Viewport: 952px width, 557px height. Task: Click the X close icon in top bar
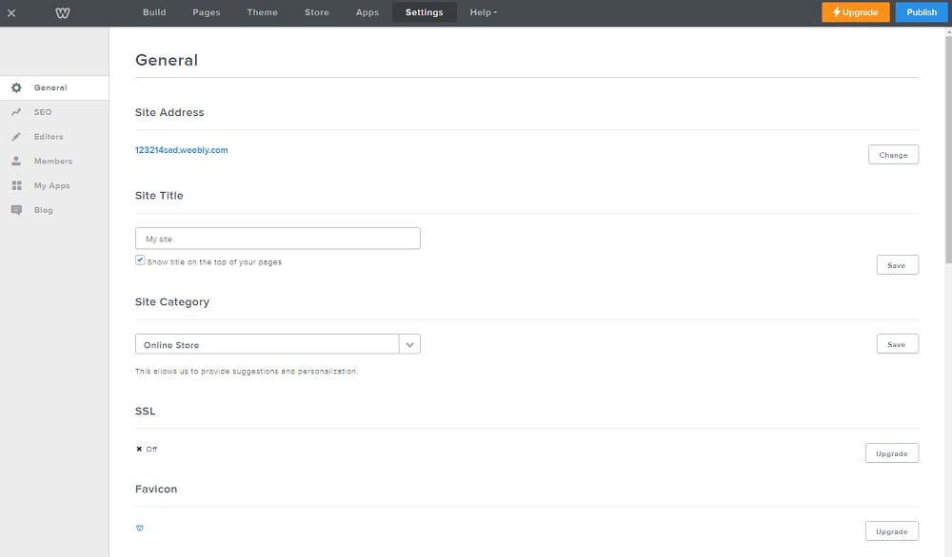(x=11, y=12)
